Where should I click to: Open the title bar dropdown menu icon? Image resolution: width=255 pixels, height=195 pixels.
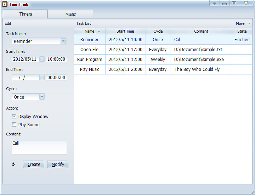(x=214, y=4)
